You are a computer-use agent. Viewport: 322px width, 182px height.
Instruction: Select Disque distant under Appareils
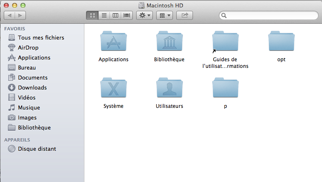pos(37,149)
